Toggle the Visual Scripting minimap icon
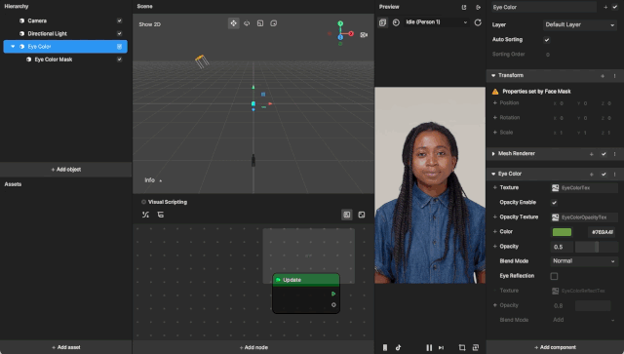The height and width of the screenshot is (354, 624). 347,215
